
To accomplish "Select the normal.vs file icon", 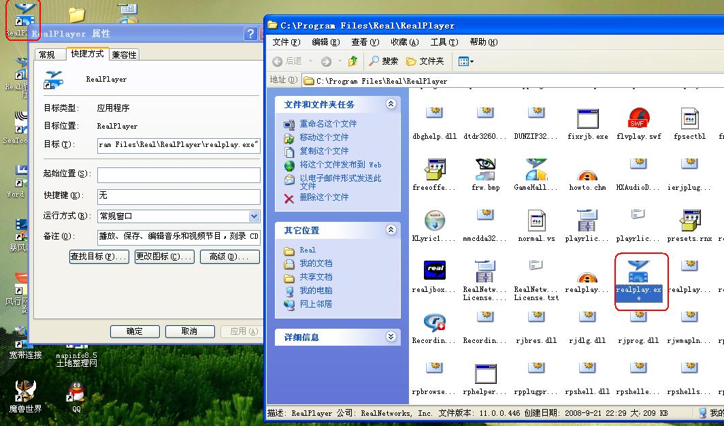I will click(536, 220).
